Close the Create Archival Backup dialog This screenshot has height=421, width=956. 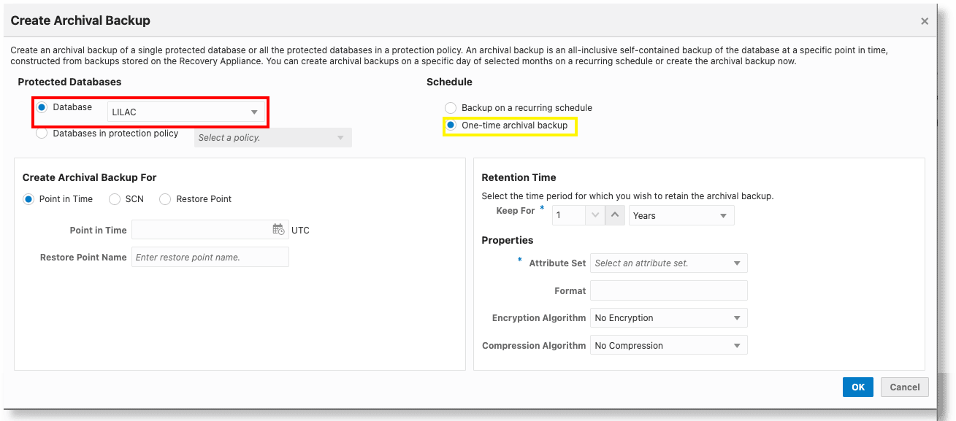pos(925,20)
